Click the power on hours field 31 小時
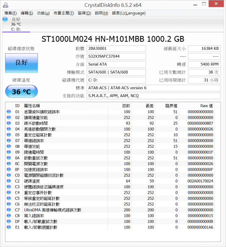226x247 pixels. point(204,80)
